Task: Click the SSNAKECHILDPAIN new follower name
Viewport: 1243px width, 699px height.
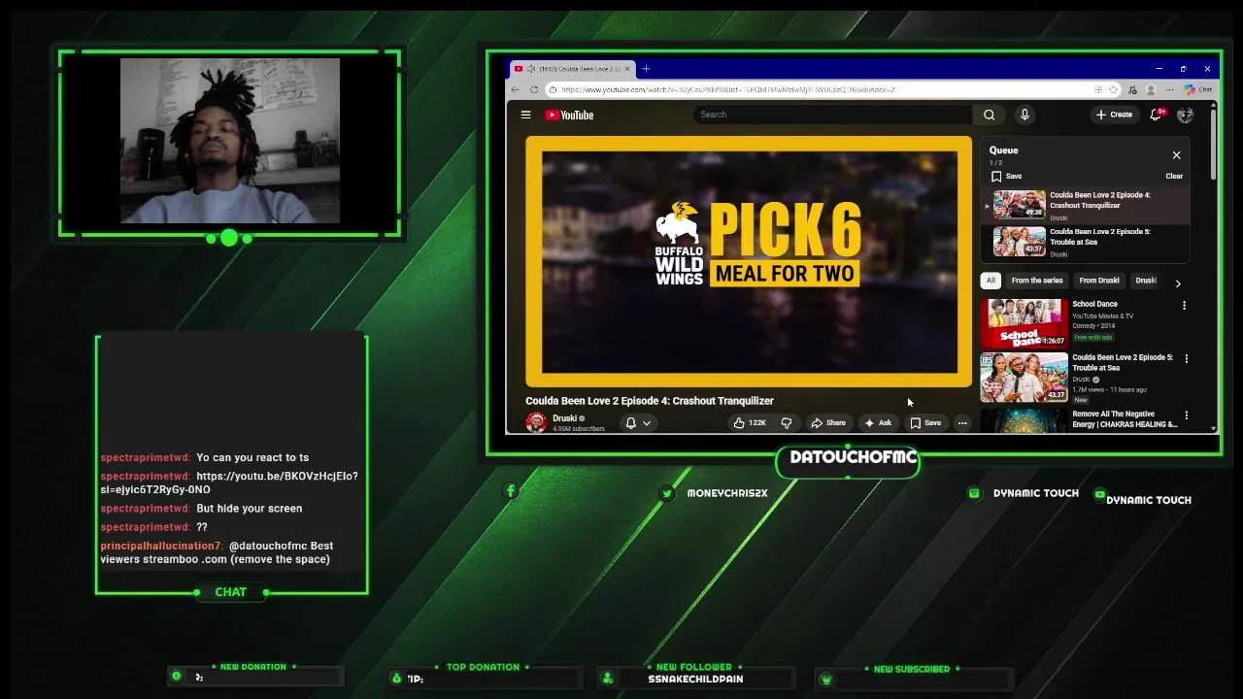Action: [695, 680]
